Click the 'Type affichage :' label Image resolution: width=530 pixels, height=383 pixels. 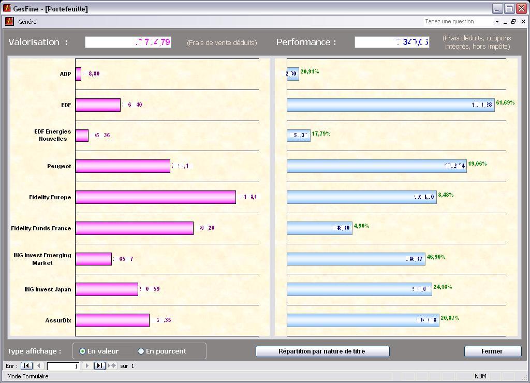pos(34,351)
